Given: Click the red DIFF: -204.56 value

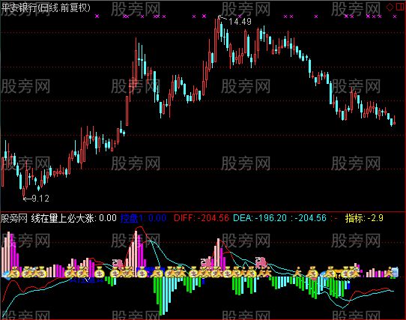Looking at the screenshot, I should coord(202,218).
